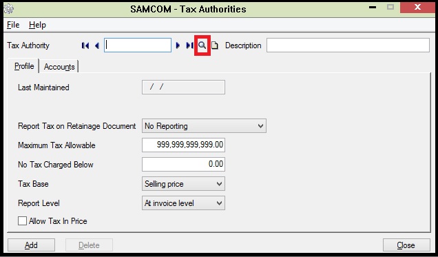This screenshot has width=438, height=257.
Task: Click the Delete button
Action: (89, 245)
